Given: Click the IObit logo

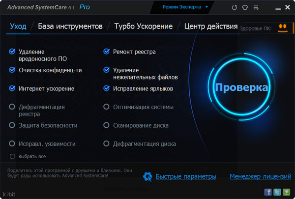Looking at the screenshot, I should click(9, 194).
